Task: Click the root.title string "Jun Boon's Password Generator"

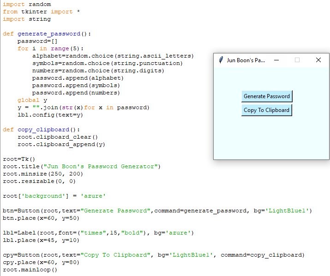Action: pos(98,166)
